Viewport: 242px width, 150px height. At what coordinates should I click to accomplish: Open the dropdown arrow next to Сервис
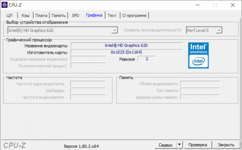coord(179,145)
